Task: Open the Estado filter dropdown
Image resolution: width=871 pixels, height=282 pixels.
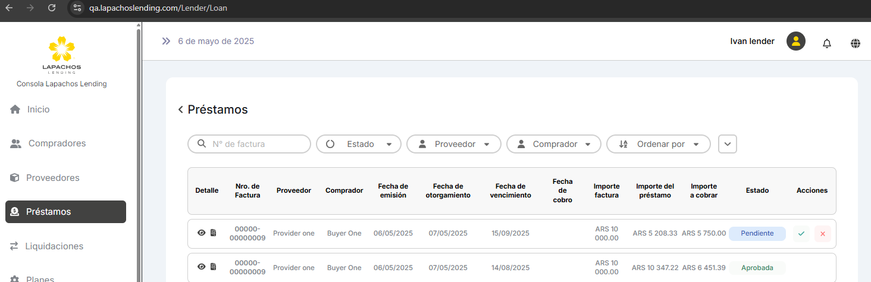Action: pos(359,144)
